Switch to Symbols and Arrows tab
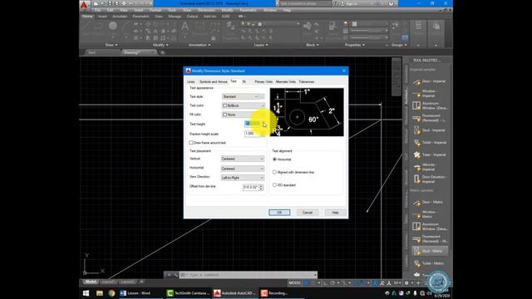 (x=213, y=81)
